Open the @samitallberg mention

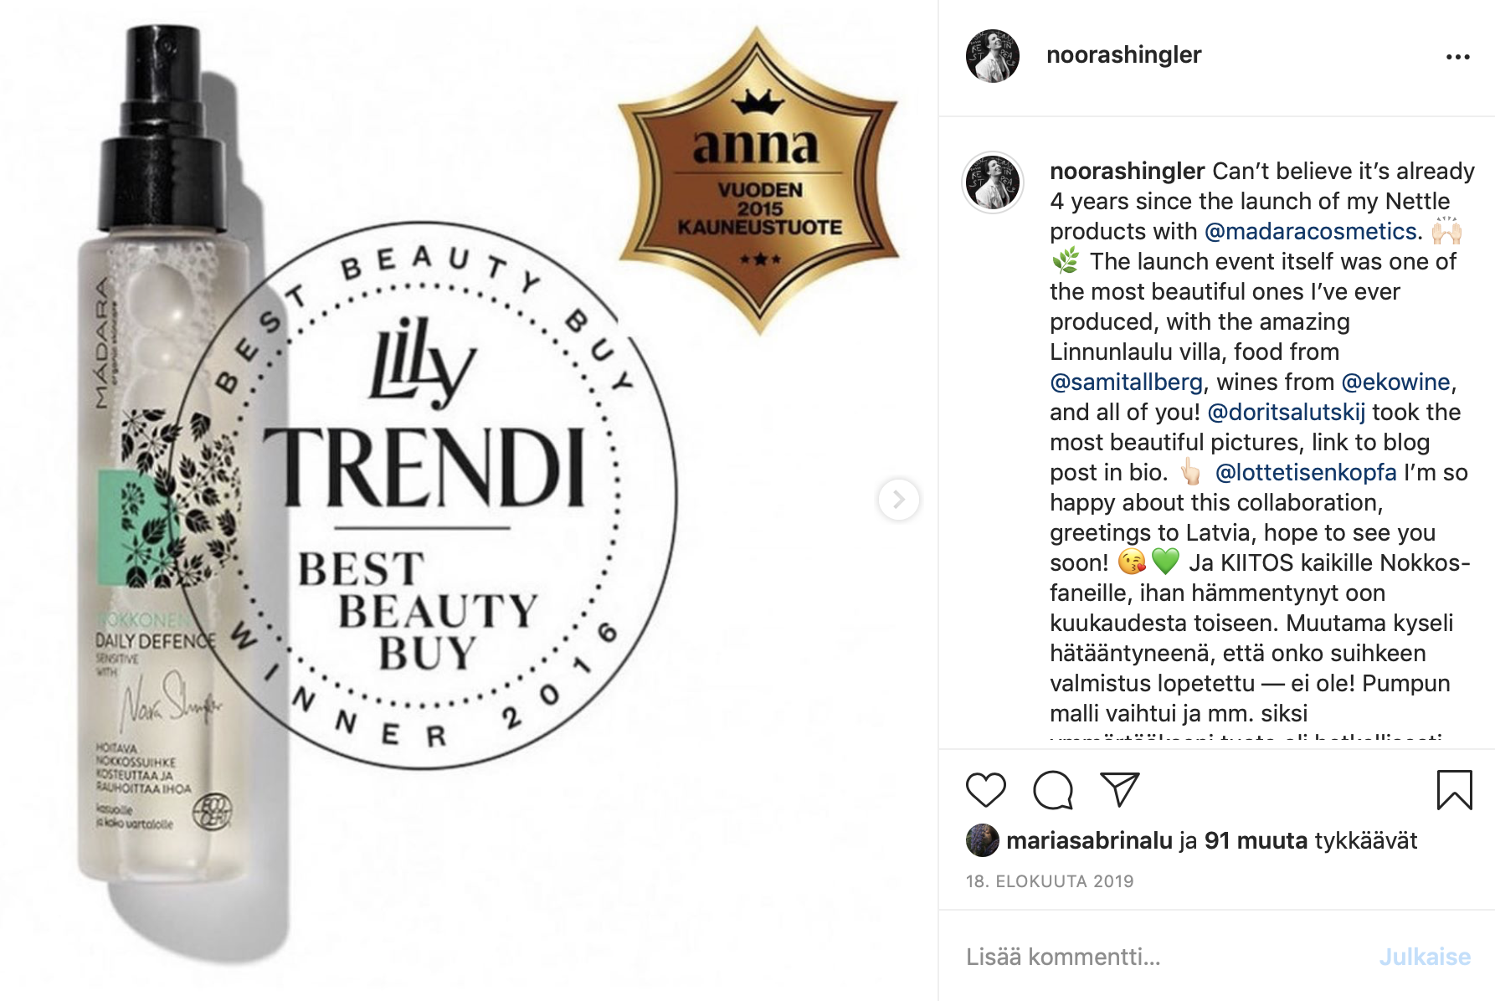1126,382
